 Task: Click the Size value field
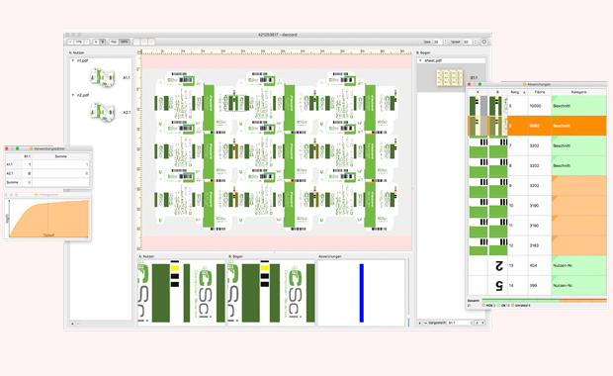437,42
